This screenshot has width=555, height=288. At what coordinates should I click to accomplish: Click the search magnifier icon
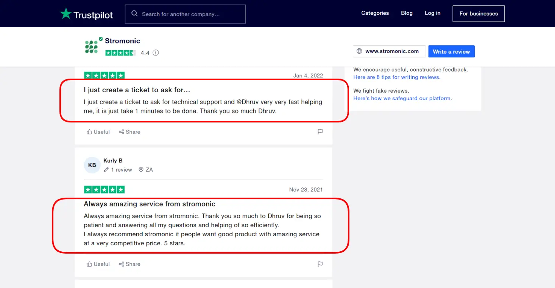pyautogui.click(x=134, y=13)
